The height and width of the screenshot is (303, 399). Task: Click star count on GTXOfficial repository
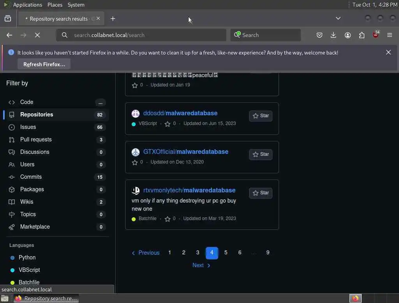[138, 162]
